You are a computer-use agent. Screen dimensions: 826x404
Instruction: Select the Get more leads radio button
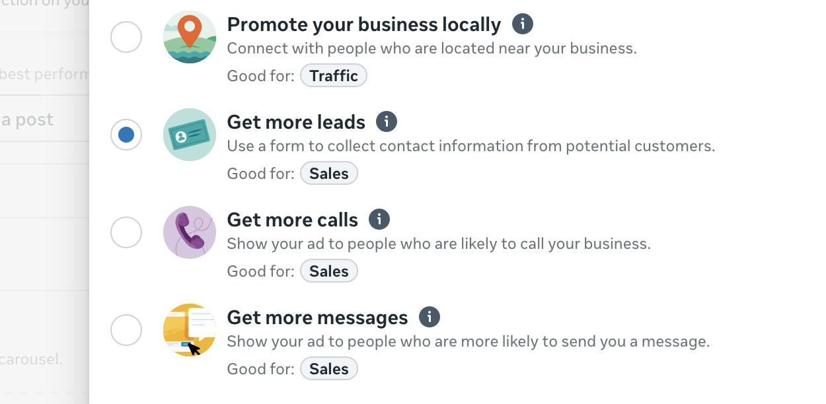point(126,135)
